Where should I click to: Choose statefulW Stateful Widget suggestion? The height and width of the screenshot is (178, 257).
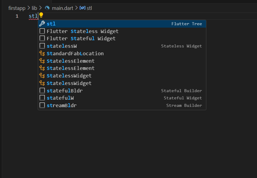point(122,98)
